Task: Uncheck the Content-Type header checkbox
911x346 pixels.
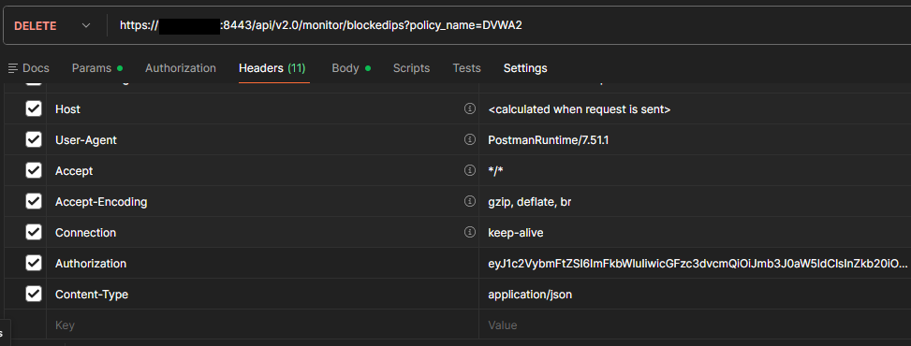Action: pyautogui.click(x=34, y=294)
